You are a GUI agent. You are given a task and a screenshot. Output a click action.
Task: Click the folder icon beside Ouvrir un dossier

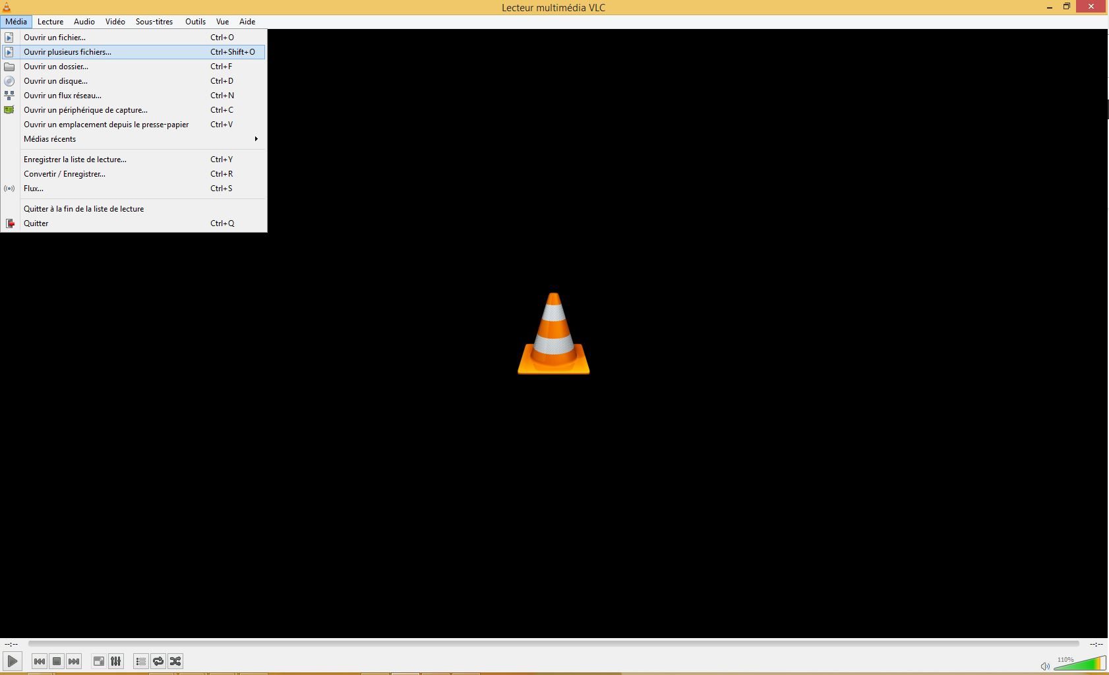[9, 67]
